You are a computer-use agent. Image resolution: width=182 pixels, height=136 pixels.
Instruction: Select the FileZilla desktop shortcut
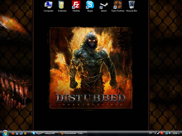(76, 6)
